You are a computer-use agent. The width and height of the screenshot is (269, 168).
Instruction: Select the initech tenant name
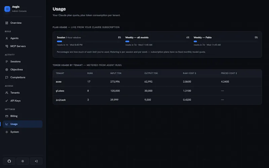[x=61, y=100]
